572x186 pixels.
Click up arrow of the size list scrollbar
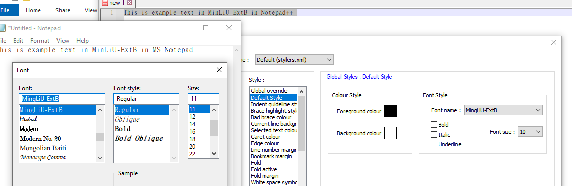tap(214, 110)
